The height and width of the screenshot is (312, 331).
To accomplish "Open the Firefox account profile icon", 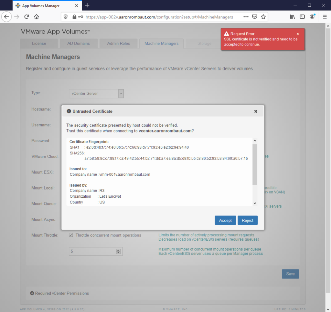I will pos(312,17).
